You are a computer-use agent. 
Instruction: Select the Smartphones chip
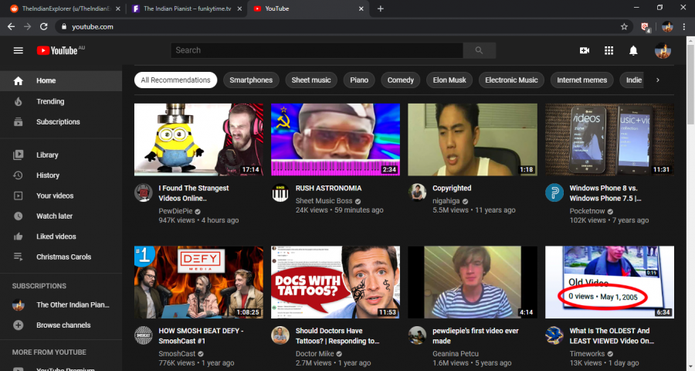(x=251, y=80)
